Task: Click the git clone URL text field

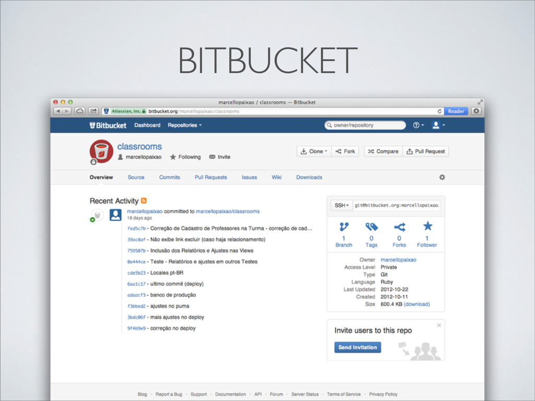Action: (397, 205)
